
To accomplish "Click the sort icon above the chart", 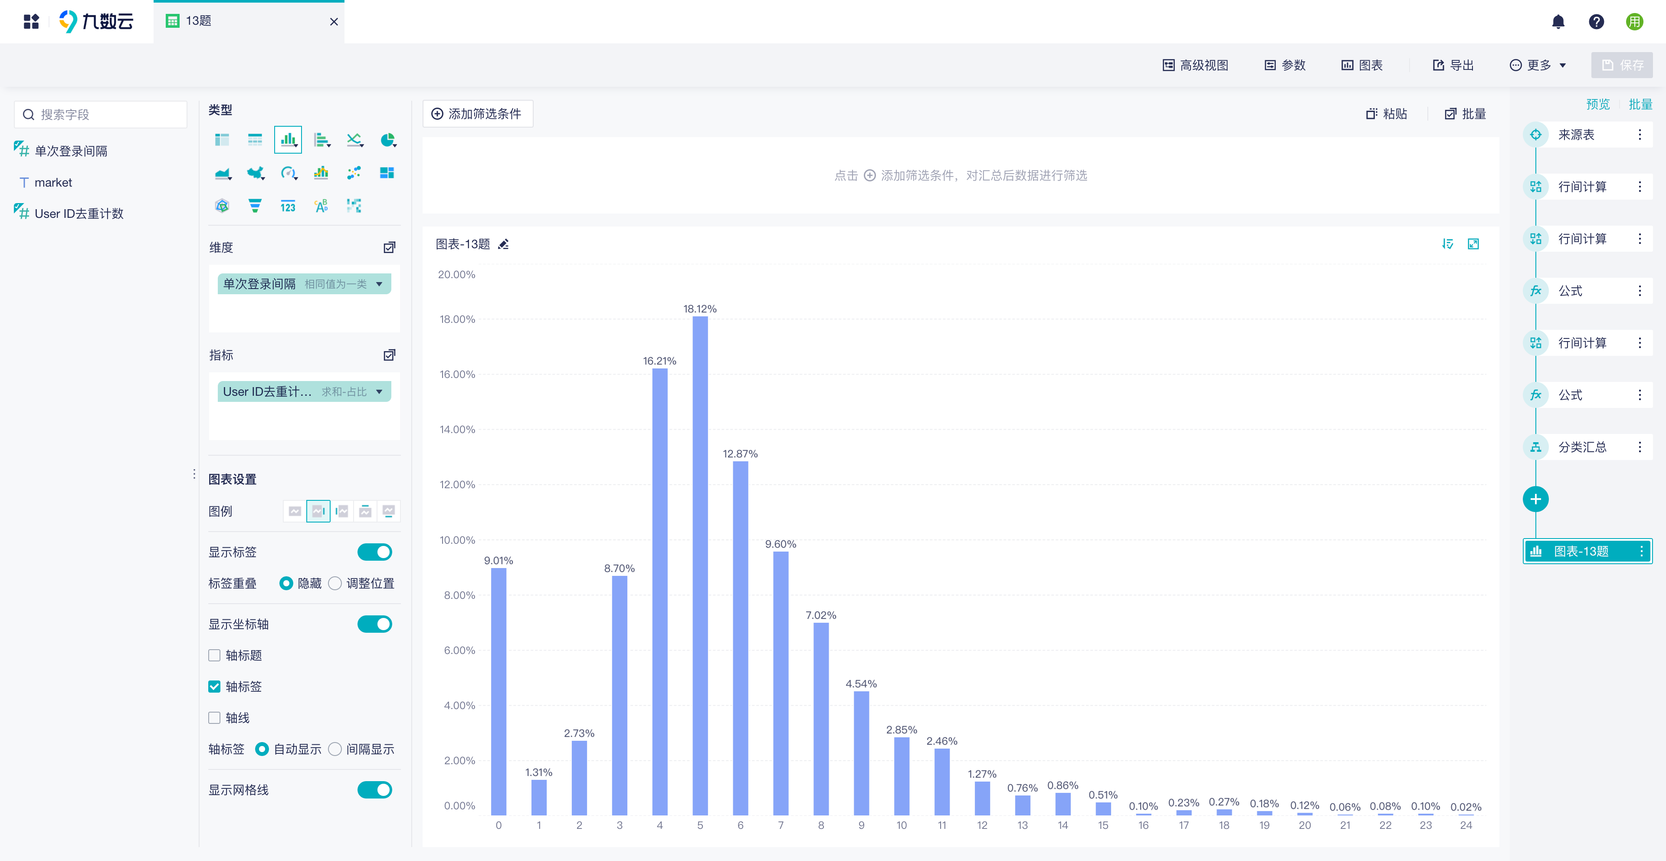I will (x=1447, y=244).
